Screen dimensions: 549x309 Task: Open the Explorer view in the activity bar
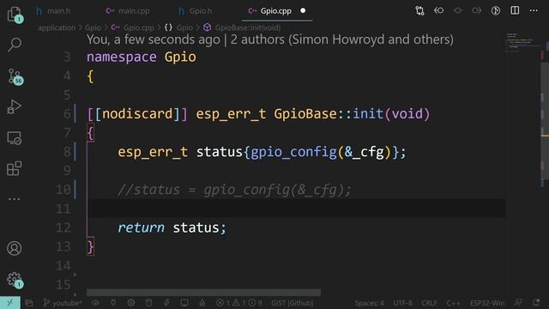click(x=15, y=15)
